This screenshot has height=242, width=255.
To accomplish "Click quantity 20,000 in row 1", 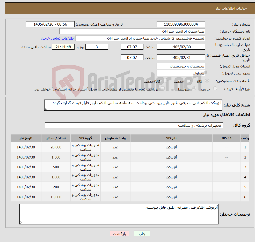I will [56, 147].
